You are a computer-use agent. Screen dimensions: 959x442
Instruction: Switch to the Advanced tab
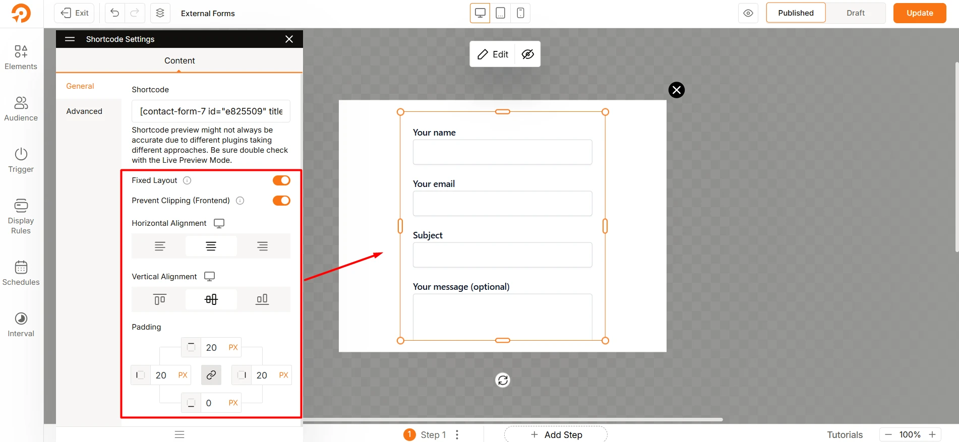(x=84, y=111)
